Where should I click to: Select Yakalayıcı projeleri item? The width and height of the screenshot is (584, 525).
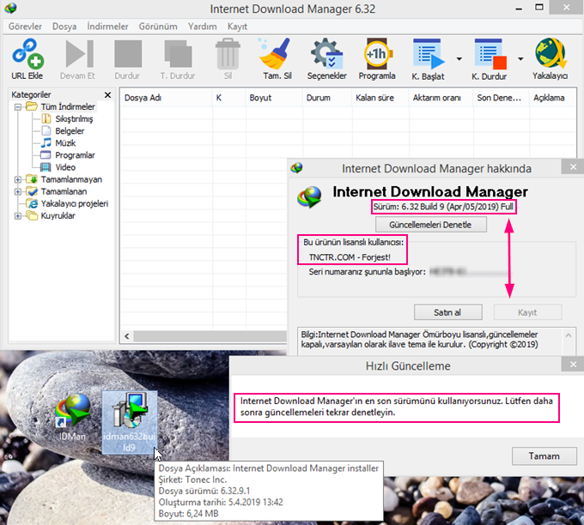coord(75,203)
